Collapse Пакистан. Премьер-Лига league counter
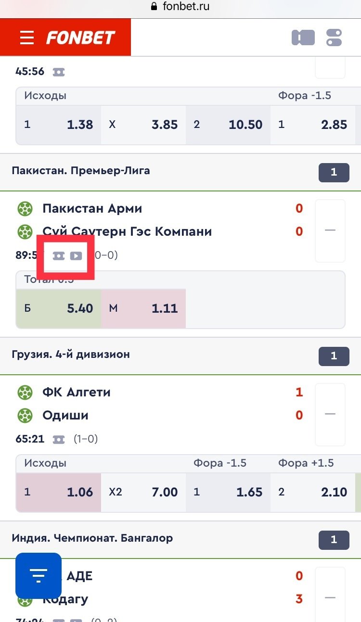This screenshot has width=361, height=622. pyautogui.click(x=334, y=172)
